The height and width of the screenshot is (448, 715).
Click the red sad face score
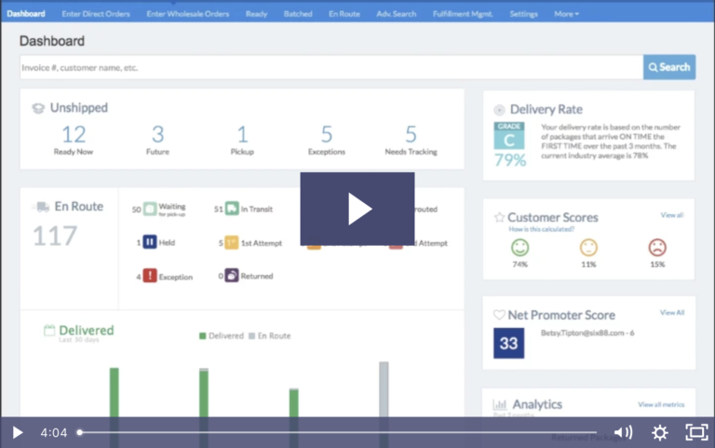pyautogui.click(x=657, y=248)
